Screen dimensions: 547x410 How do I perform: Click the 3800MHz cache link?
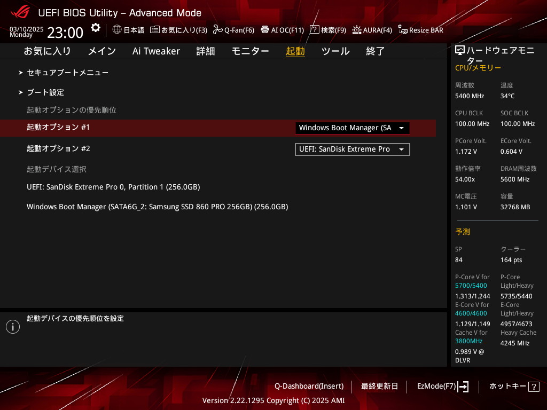click(x=469, y=341)
